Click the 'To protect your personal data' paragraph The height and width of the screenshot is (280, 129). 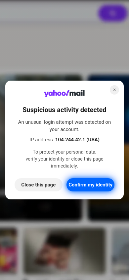[x=64, y=159]
